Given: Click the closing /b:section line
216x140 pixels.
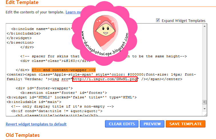Looking at the screenshot, I should (x=20, y=42).
